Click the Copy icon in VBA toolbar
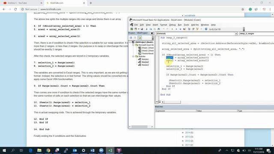The width and height of the screenshot is (274, 154). coord(151,29)
